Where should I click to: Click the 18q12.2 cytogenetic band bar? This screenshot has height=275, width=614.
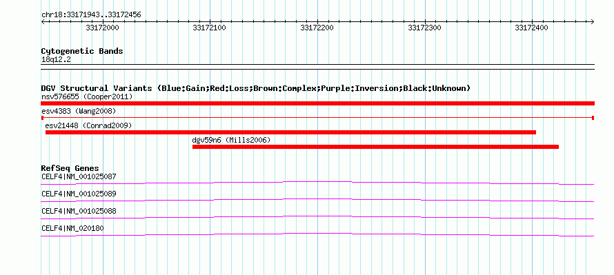(317, 67)
